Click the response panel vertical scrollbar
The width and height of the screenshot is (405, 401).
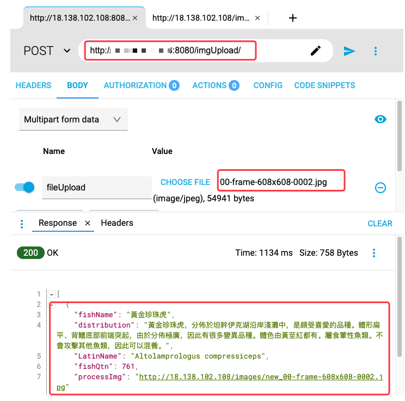(400, 297)
